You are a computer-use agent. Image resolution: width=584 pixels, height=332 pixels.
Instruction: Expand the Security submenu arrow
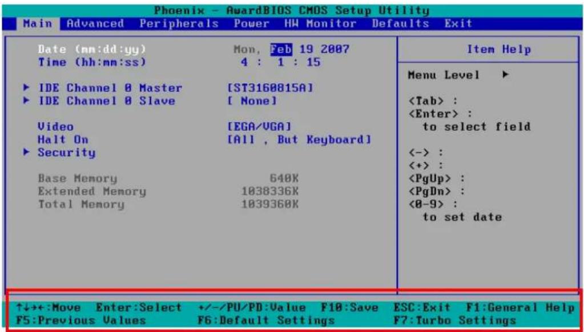click(x=26, y=152)
